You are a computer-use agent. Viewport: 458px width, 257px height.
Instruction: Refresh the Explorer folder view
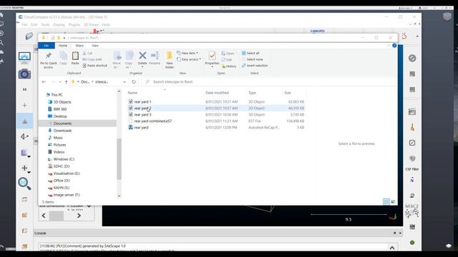134,82
